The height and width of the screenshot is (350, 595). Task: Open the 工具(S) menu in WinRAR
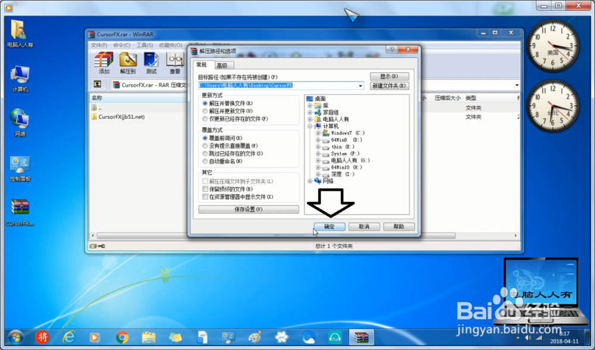[145, 45]
